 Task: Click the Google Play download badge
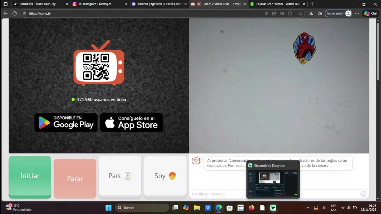pyautogui.click(x=66, y=122)
